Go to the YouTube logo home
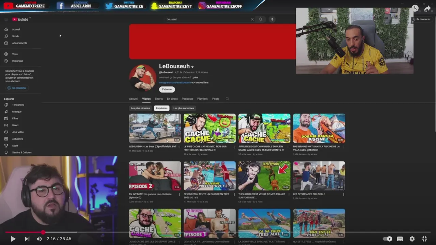This screenshot has height=245, width=436. pyautogui.click(x=21, y=19)
